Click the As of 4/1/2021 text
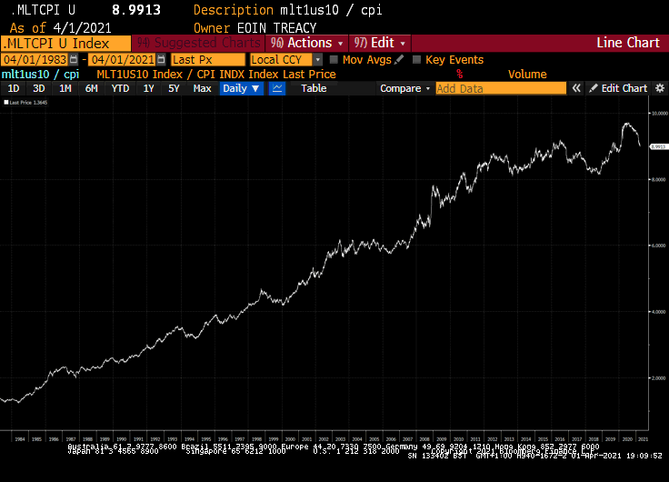Viewport: 669px width, 482px height. coord(60,28)
